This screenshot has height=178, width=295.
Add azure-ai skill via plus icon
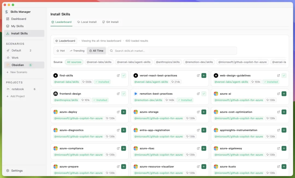coord(284,94)
